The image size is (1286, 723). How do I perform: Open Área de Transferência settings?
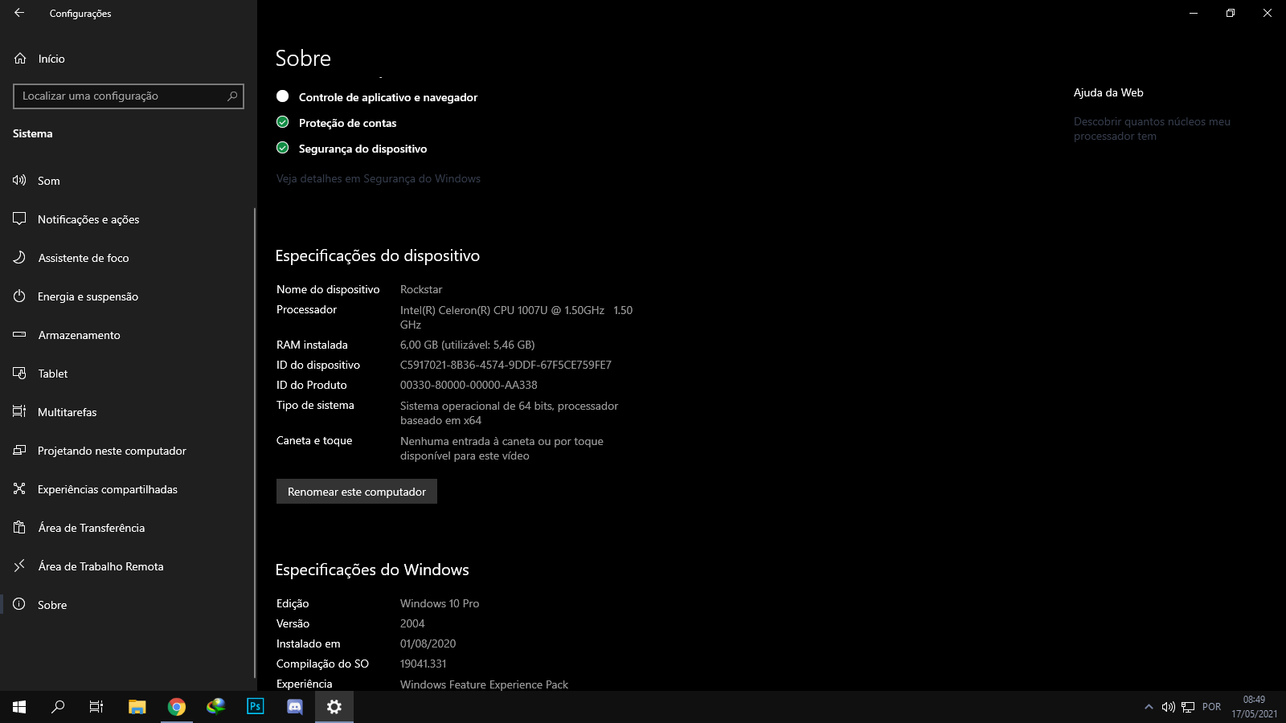click(x=129, y=528)
